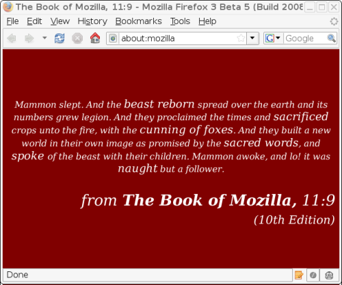Click the page identity icon in address bar
The image size is (342, 285).
tap(113, 38)
